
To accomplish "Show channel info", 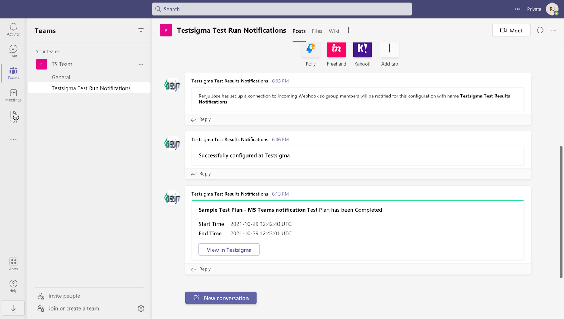I will 540,30.
